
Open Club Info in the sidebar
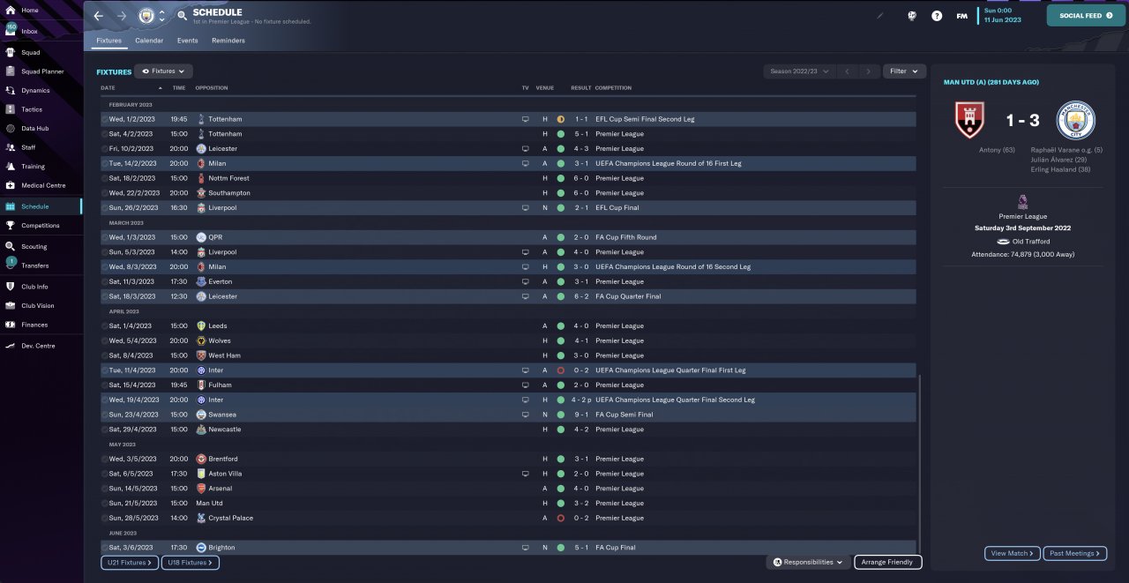pos(41,287)
